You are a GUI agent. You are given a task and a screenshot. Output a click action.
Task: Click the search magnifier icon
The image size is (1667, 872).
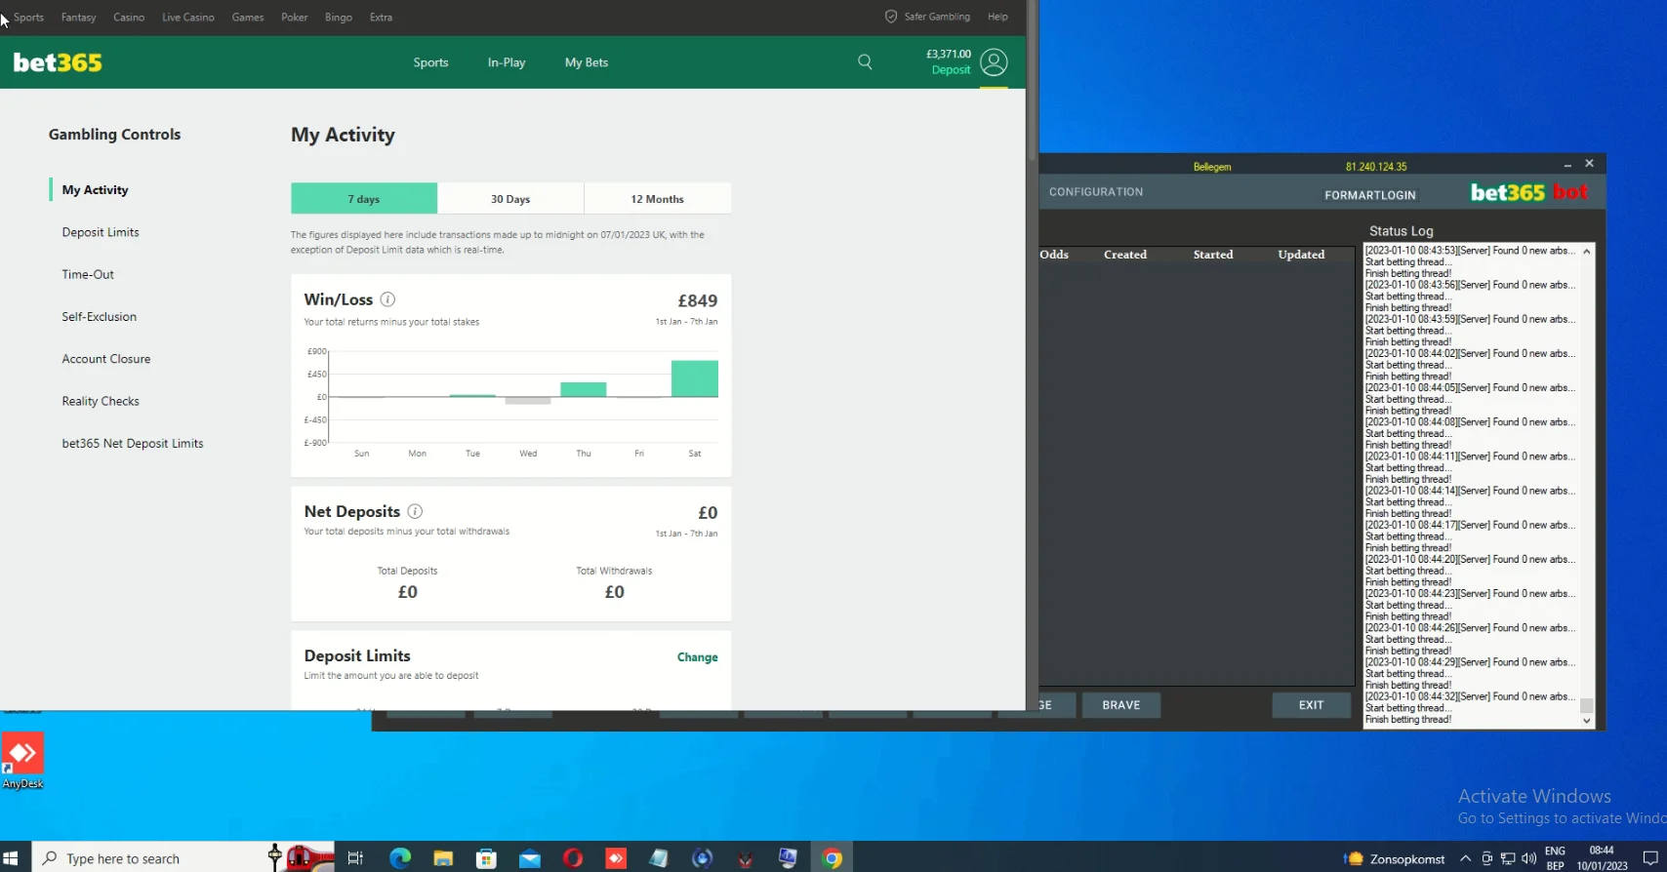[865, 62]
